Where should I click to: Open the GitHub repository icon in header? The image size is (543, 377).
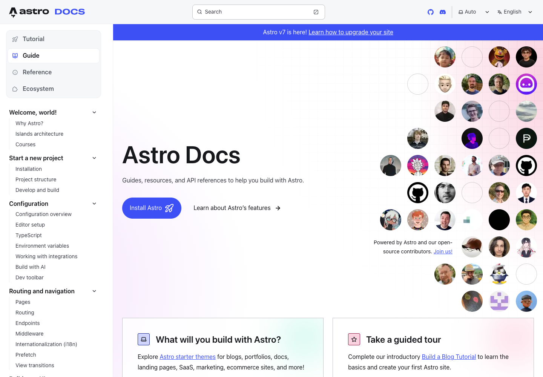coord(431,12)
